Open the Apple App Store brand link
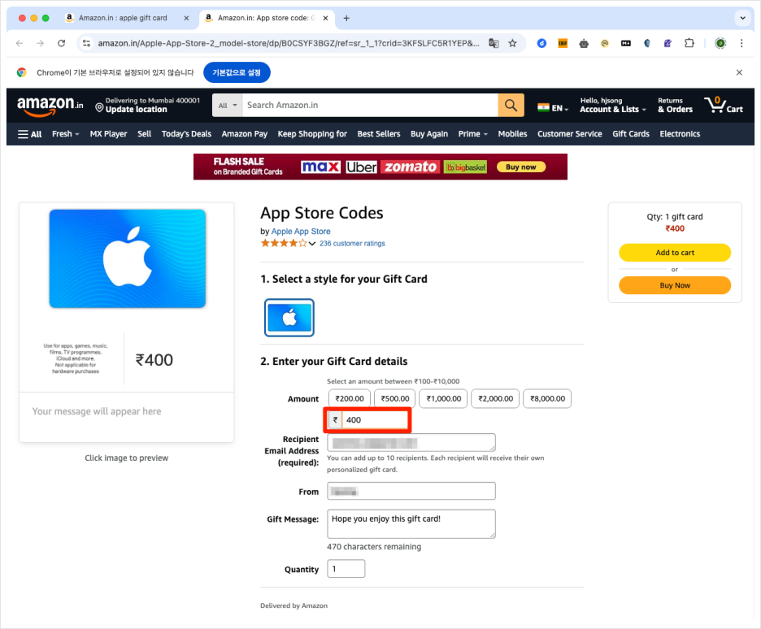 pos(301,232)
